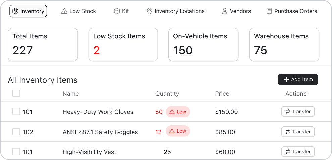Viewport: 332px width, 160px height.
Task: Select the ANSI Z87.1 Safety Goggles checkbox
Action: 16,132
